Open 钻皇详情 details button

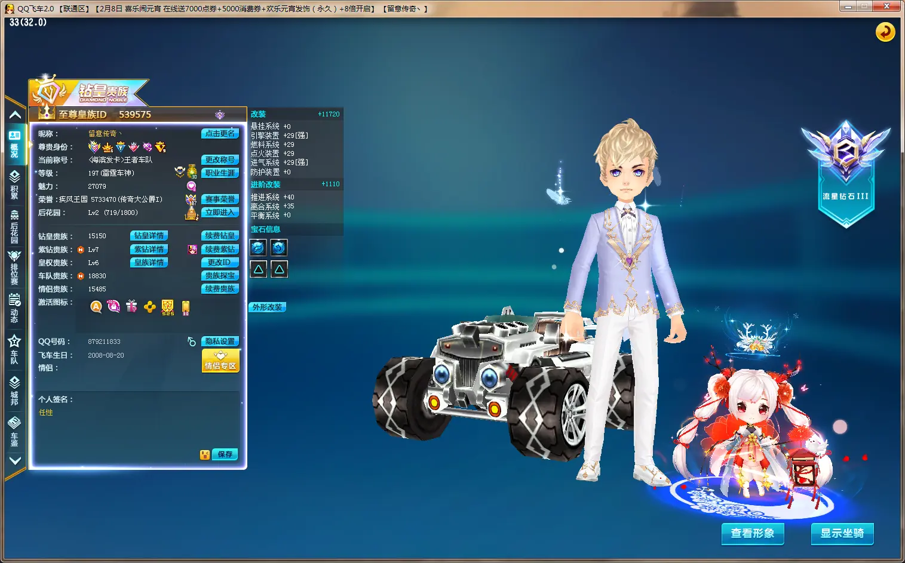149,236
